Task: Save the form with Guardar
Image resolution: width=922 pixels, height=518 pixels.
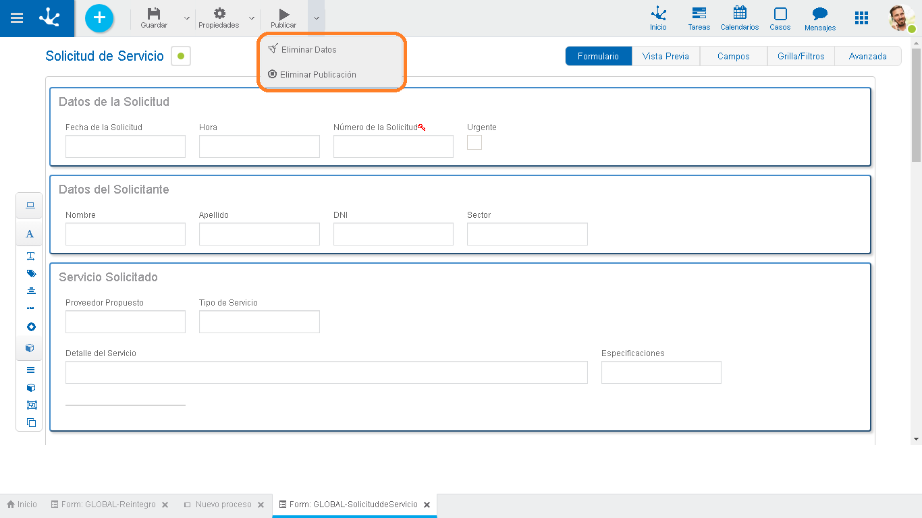Action: pos(154,18)
